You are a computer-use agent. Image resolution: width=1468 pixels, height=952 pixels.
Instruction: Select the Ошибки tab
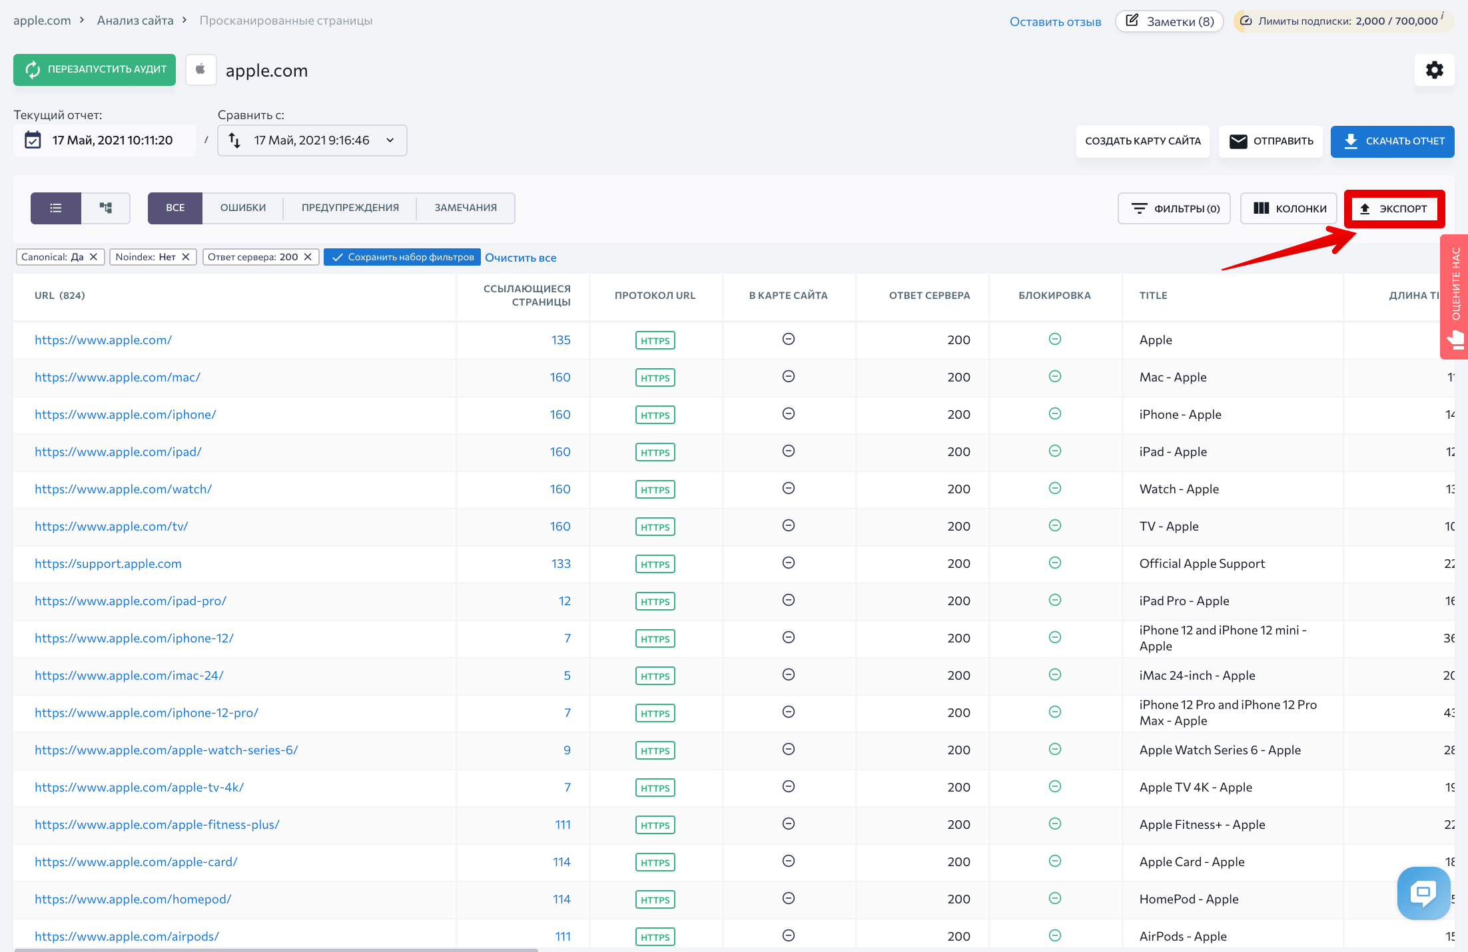[x=243, y=208]
